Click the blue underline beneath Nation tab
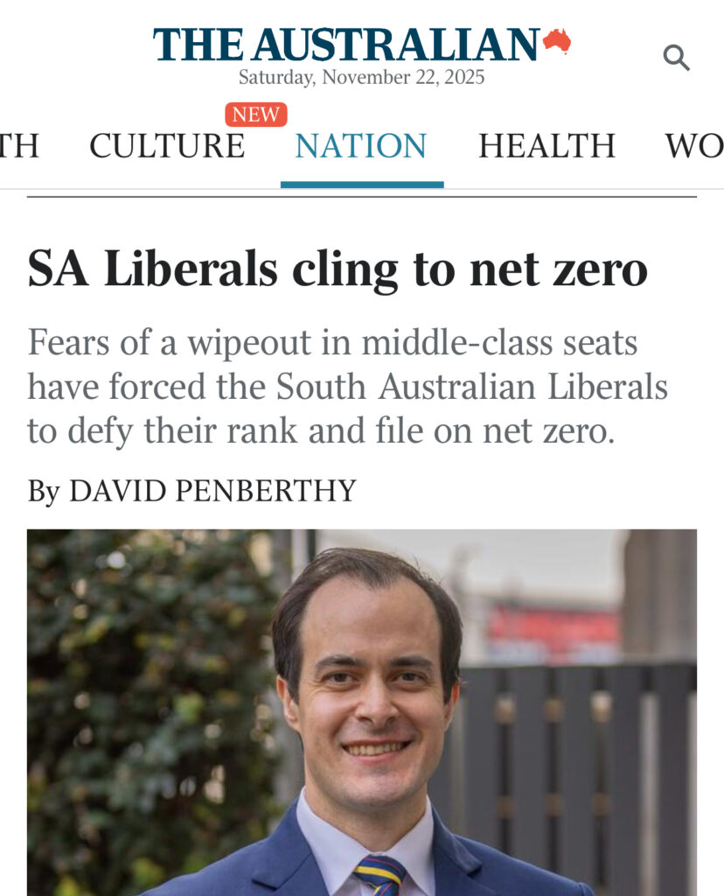The width and height of the screenshot is (724, 896). (x=361, y=185)
